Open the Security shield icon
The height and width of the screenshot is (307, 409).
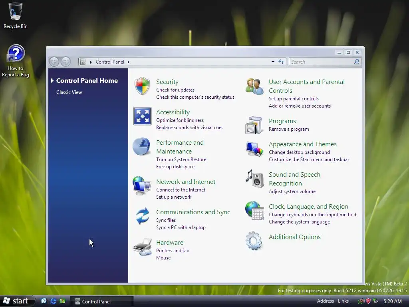click(142, 86)
